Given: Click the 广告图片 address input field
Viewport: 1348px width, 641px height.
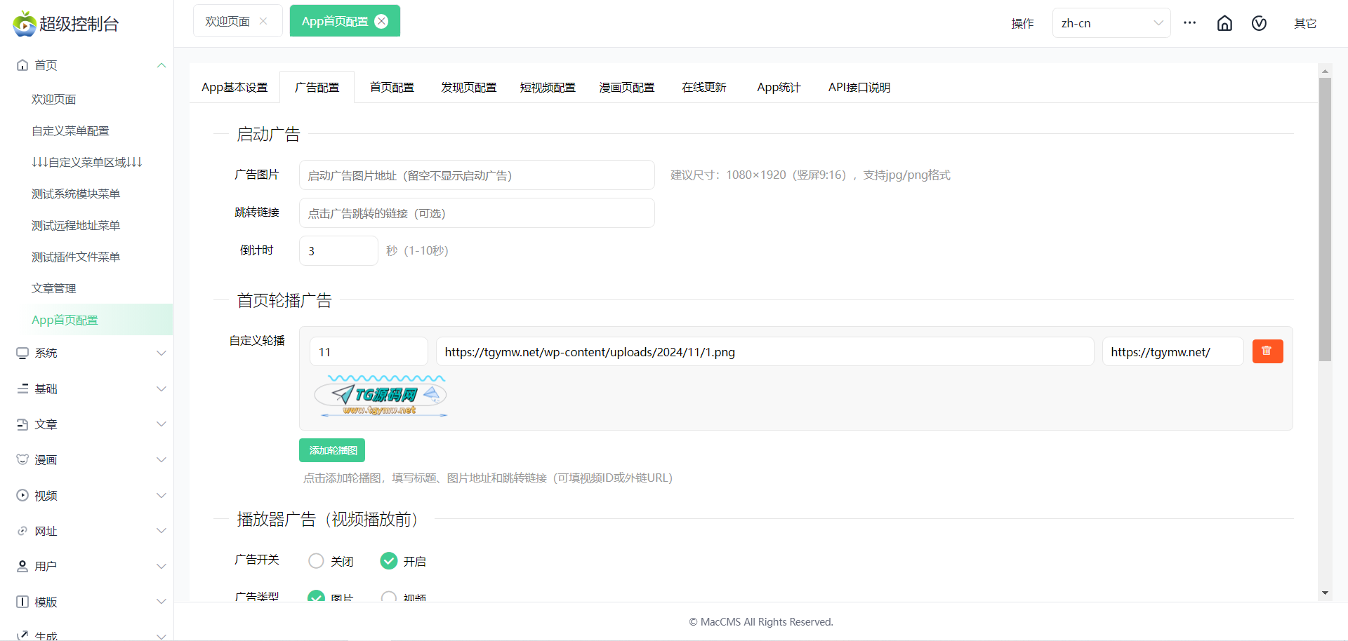Looking at the screenshot, I should coord(477,175).
